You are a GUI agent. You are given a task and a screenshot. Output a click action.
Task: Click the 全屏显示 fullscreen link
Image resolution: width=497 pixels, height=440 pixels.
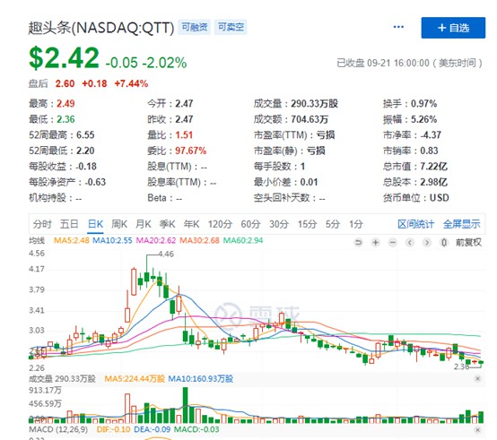[x=461, y=224]
